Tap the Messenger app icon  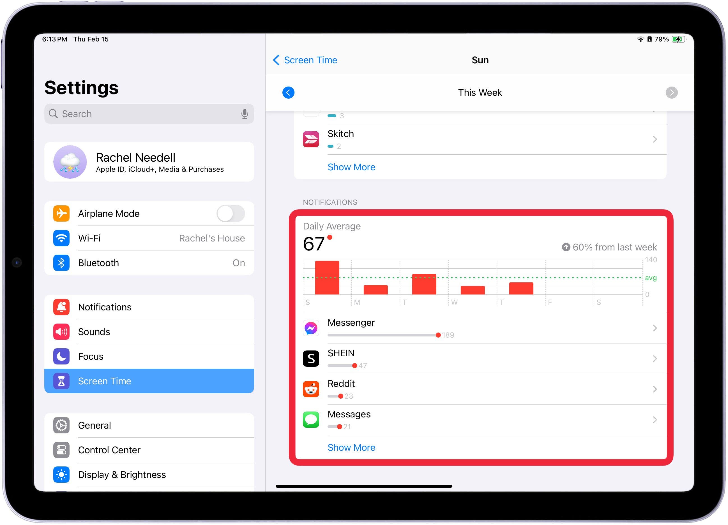coord(311,328)
